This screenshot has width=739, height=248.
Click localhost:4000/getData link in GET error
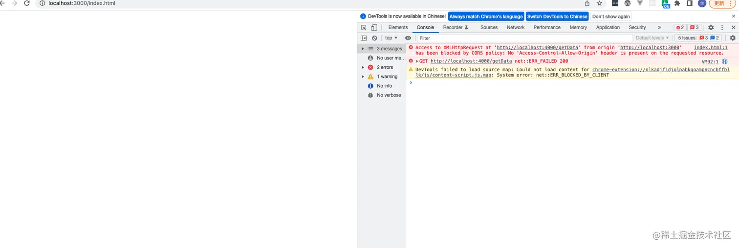(471, 61)
